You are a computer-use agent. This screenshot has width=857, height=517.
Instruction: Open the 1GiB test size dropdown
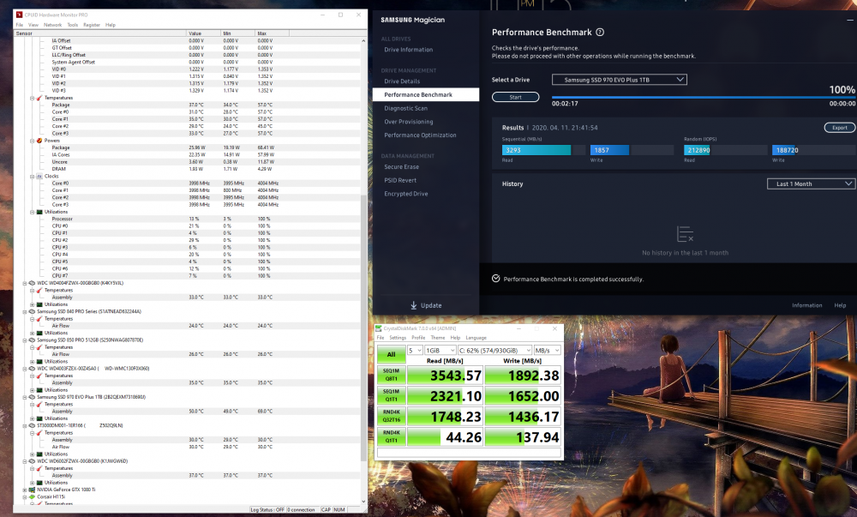[440, 351]
